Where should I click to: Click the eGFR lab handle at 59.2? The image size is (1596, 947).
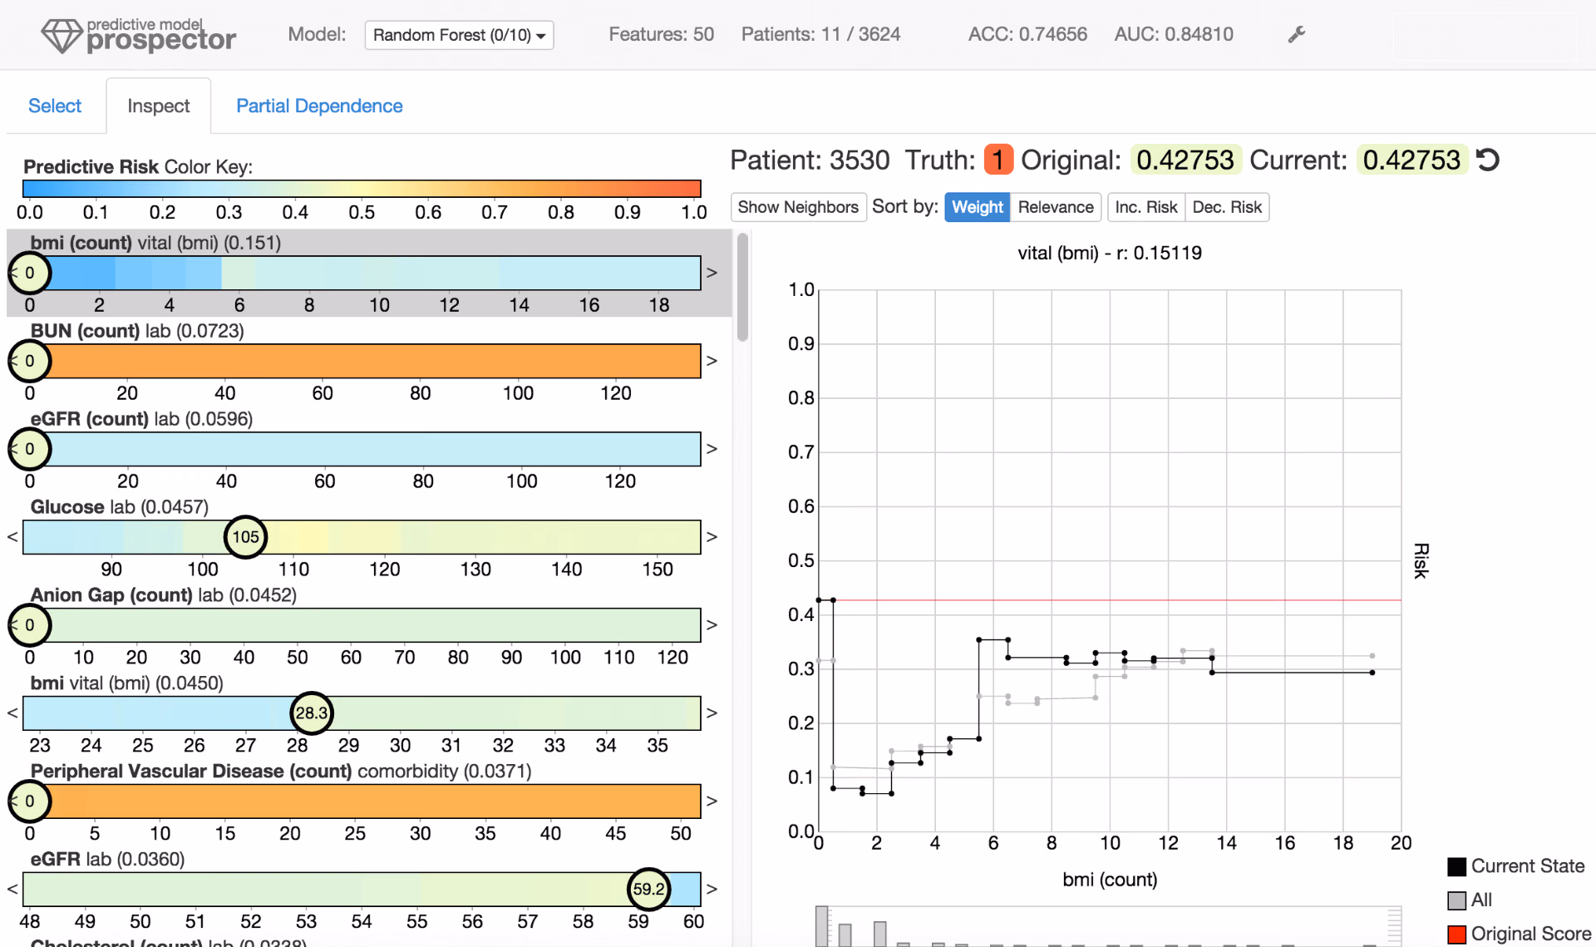[648, 890]
